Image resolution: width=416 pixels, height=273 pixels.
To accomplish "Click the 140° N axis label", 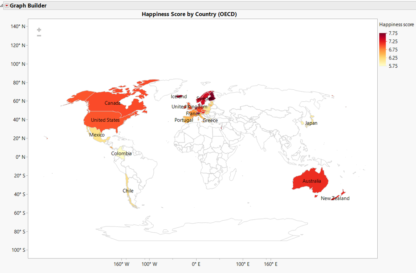I will 18,27.
